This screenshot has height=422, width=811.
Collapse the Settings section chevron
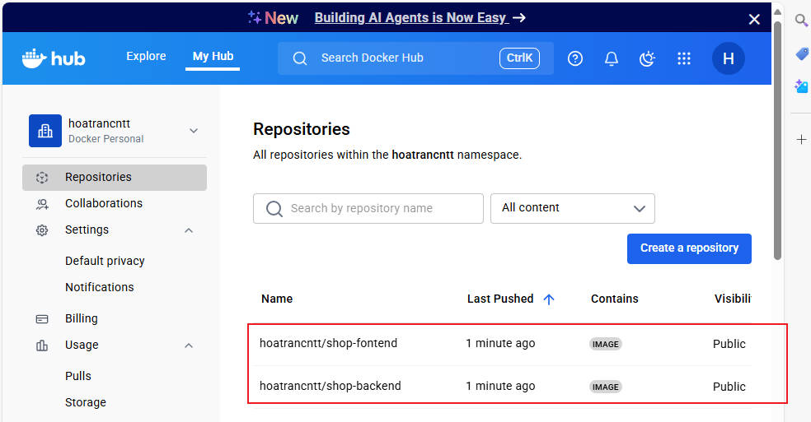[x=189, y=230]
